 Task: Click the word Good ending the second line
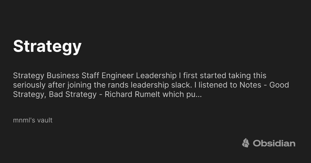coord(279,85)
